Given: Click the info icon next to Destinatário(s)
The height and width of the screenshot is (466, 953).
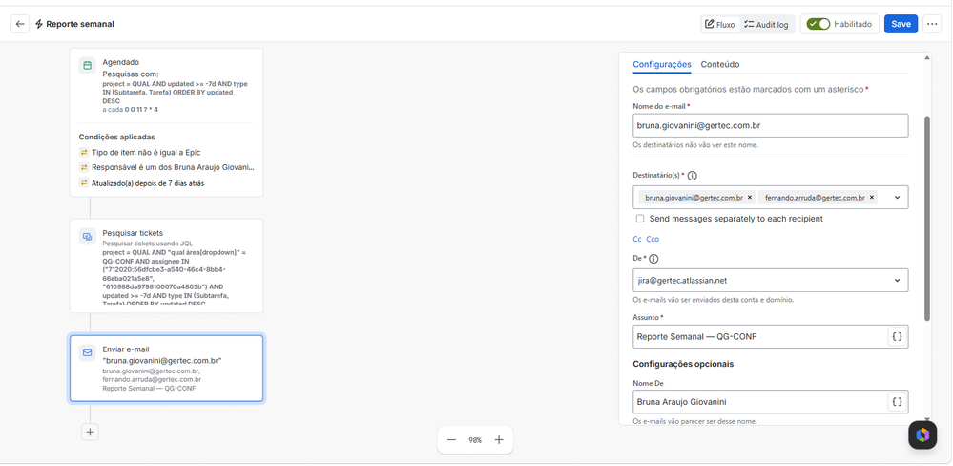Looking at the screenshot, I should tap(693, 175).
